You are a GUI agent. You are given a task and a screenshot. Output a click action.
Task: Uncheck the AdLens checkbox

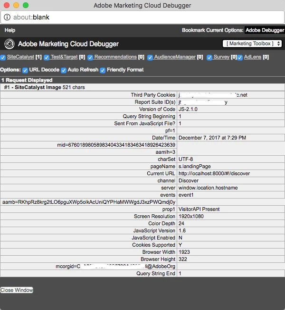coord(240,58)
